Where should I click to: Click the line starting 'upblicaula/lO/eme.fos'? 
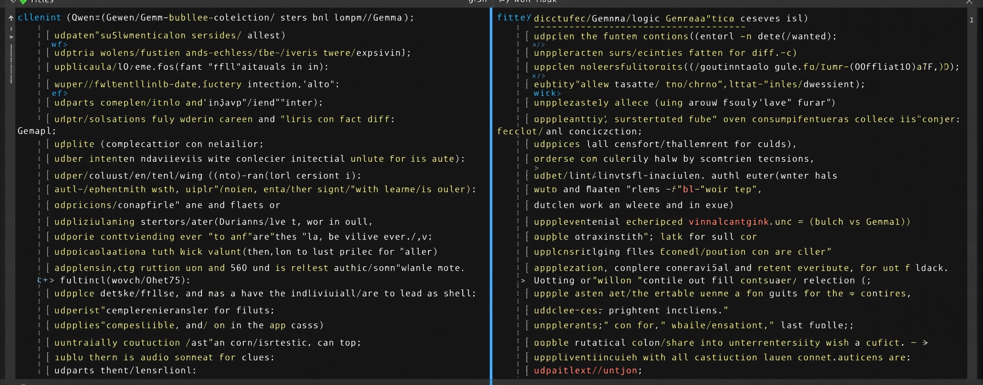point(191,67)
